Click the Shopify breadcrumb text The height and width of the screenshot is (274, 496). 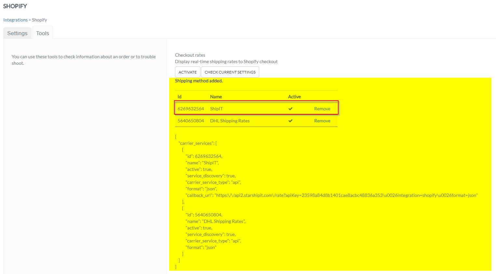click(39, 20)
